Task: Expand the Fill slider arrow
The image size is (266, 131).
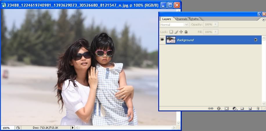Action: point(216,32)
